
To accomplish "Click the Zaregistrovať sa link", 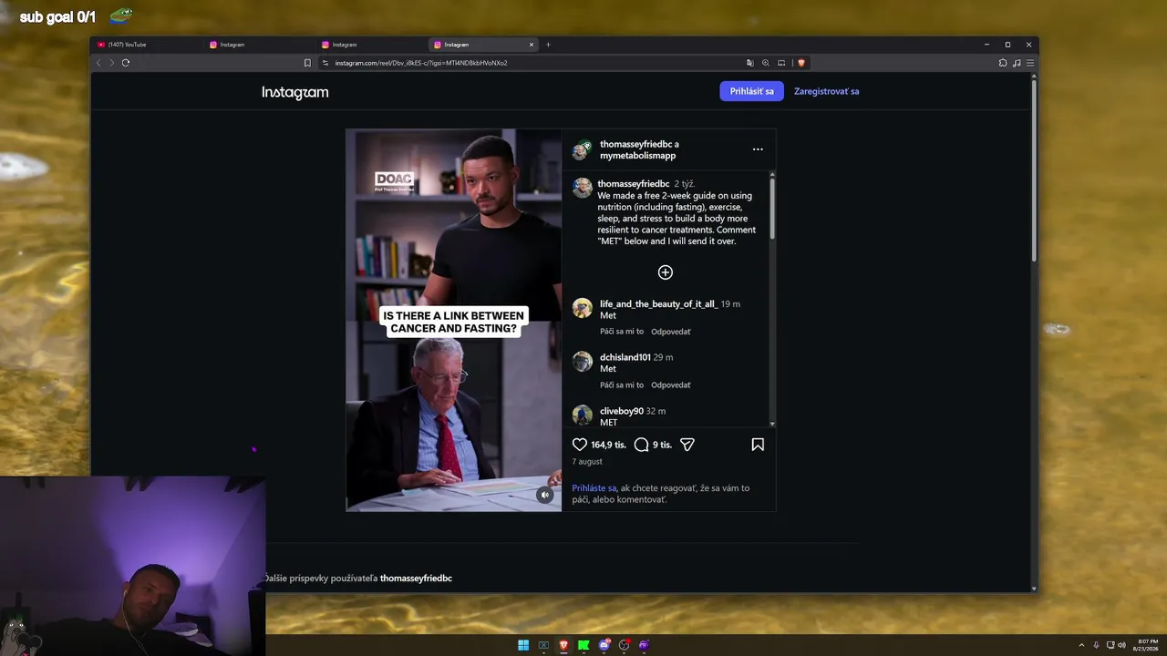I will click(826, 91).
